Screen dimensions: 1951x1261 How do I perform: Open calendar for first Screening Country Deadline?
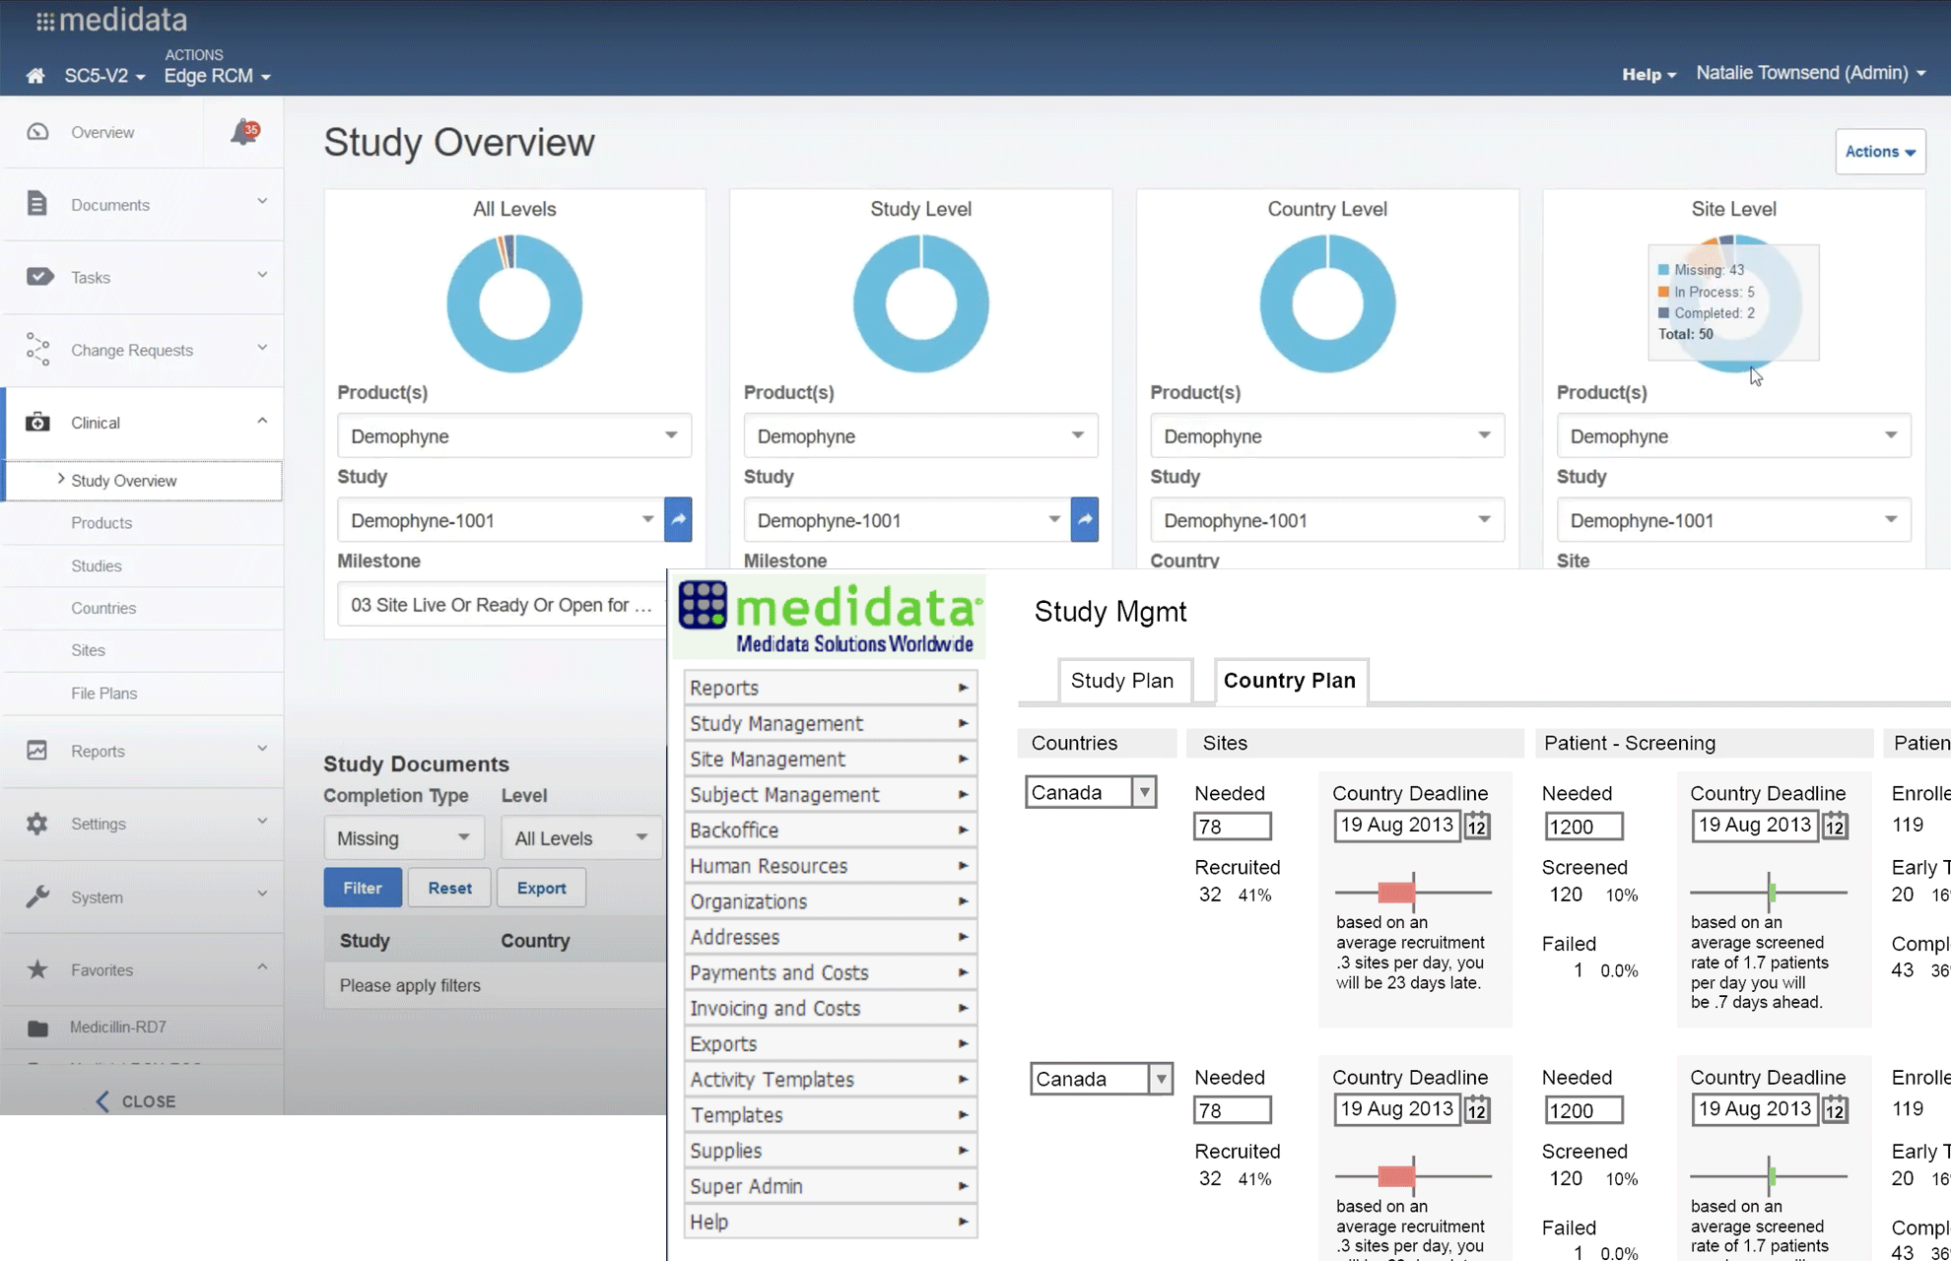1835,826
